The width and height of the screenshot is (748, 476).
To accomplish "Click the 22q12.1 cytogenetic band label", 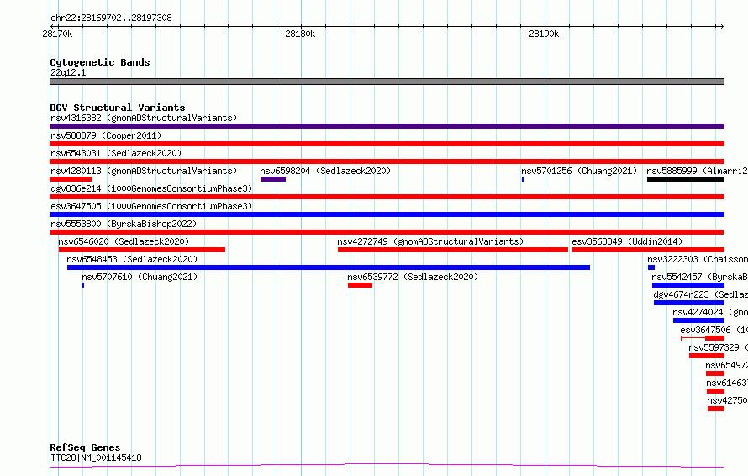I will coord(68,72).
